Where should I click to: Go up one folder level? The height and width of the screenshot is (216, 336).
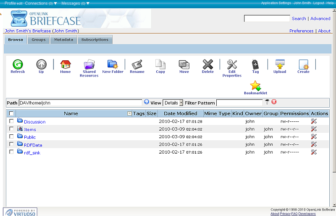[41, 64]
